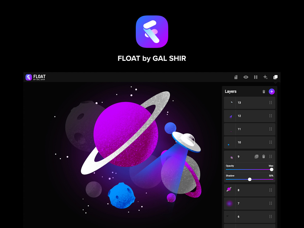Click the purple glow thumbnail of layer 7

point(229,204)
